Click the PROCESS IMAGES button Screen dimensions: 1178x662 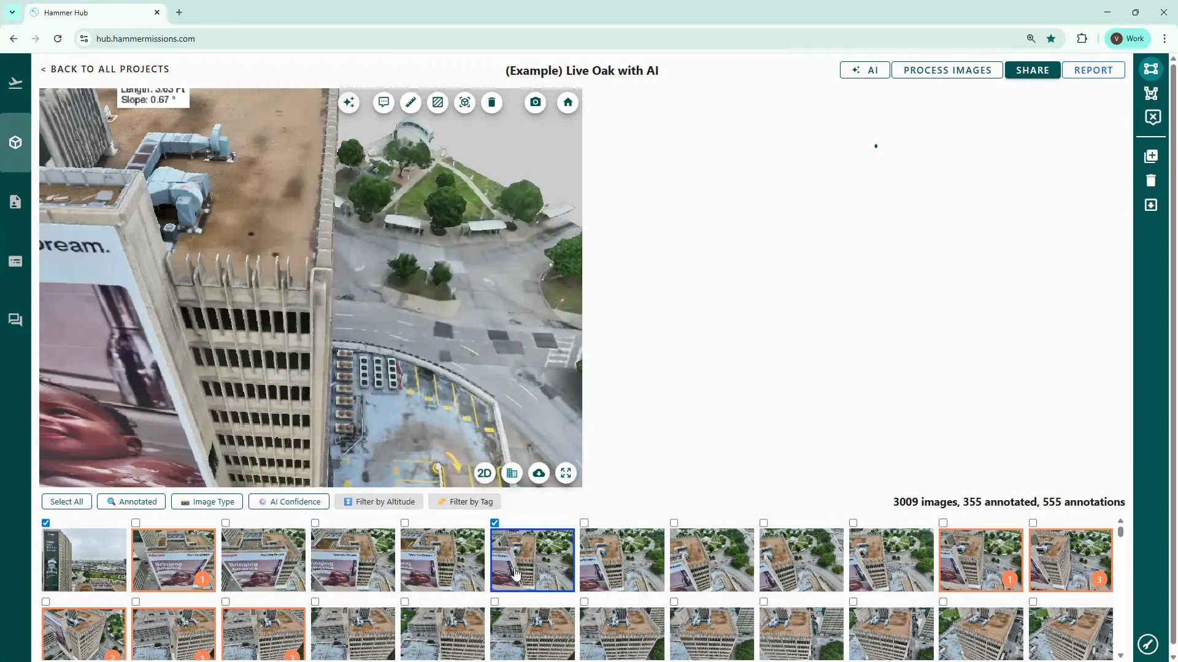pyautogui.click(x=947, y=70)
